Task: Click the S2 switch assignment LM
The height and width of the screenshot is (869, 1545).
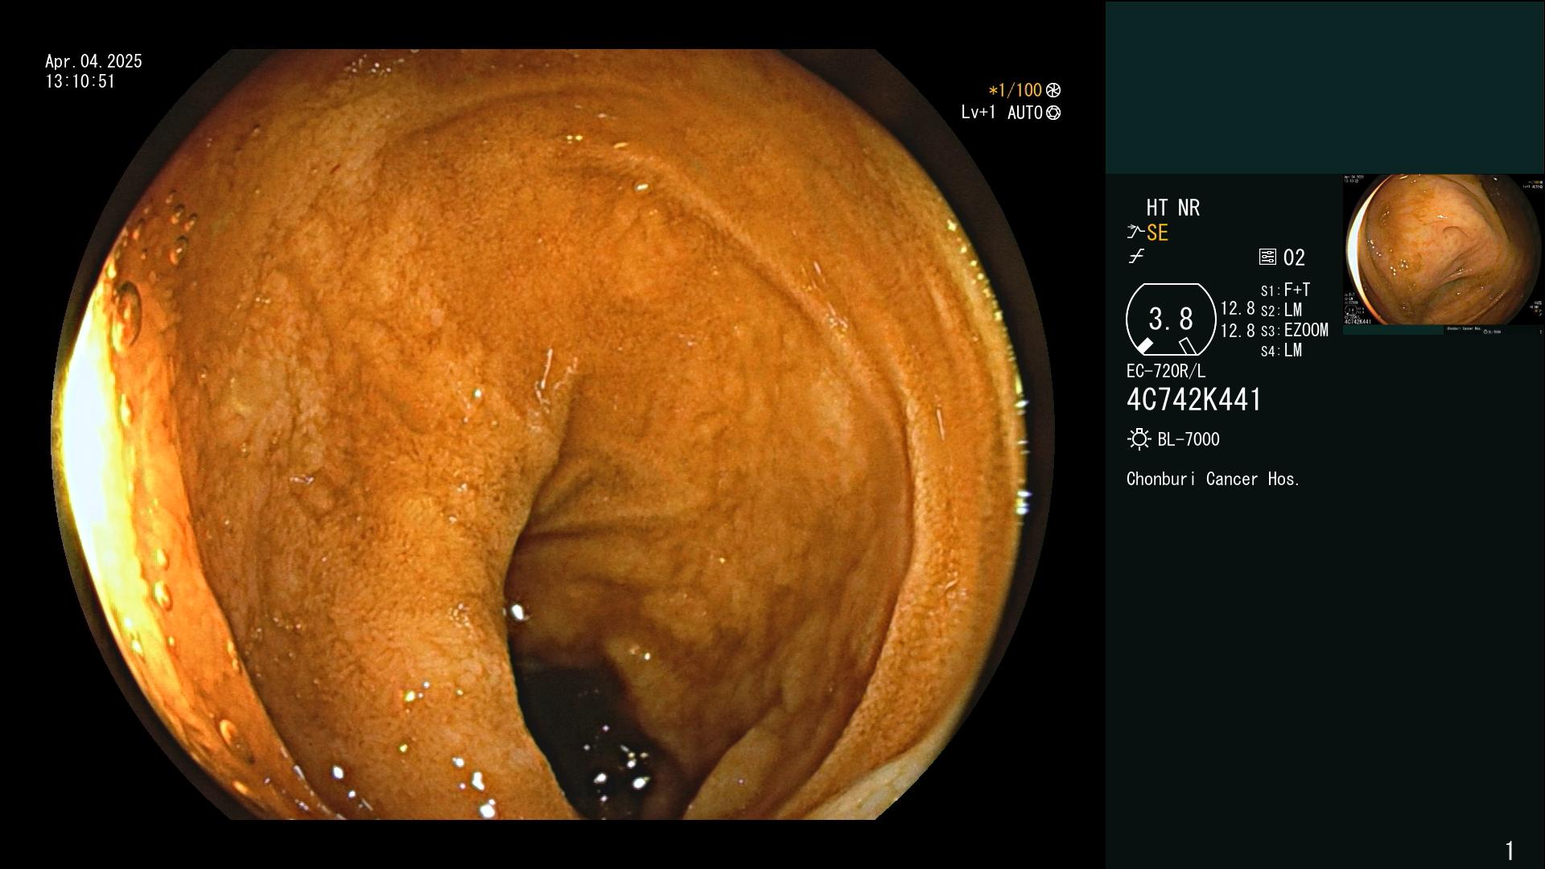Action: pyautogui.click(x=1293, y=310)
